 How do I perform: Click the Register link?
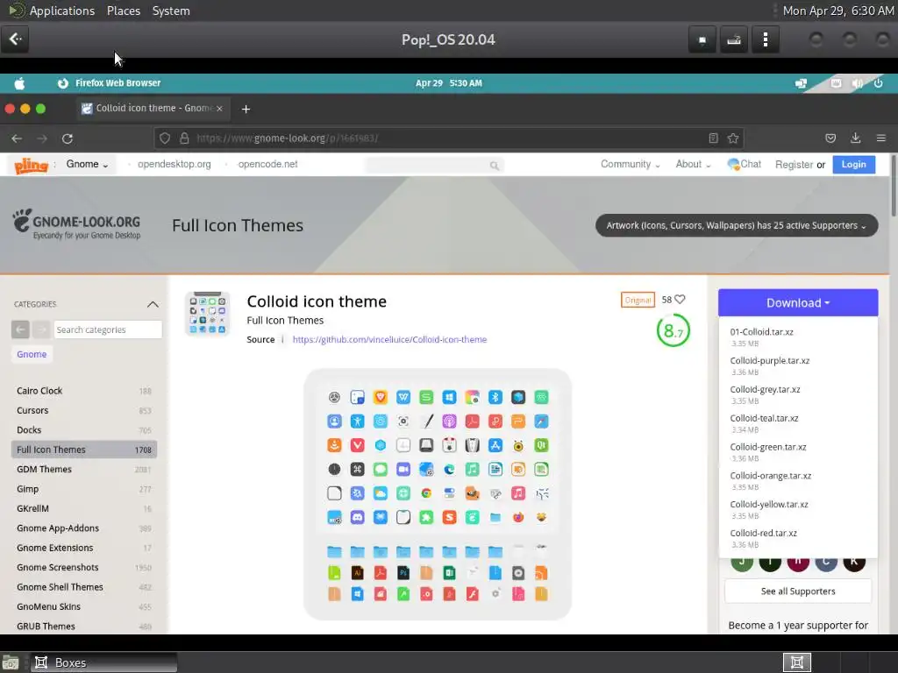794,165
